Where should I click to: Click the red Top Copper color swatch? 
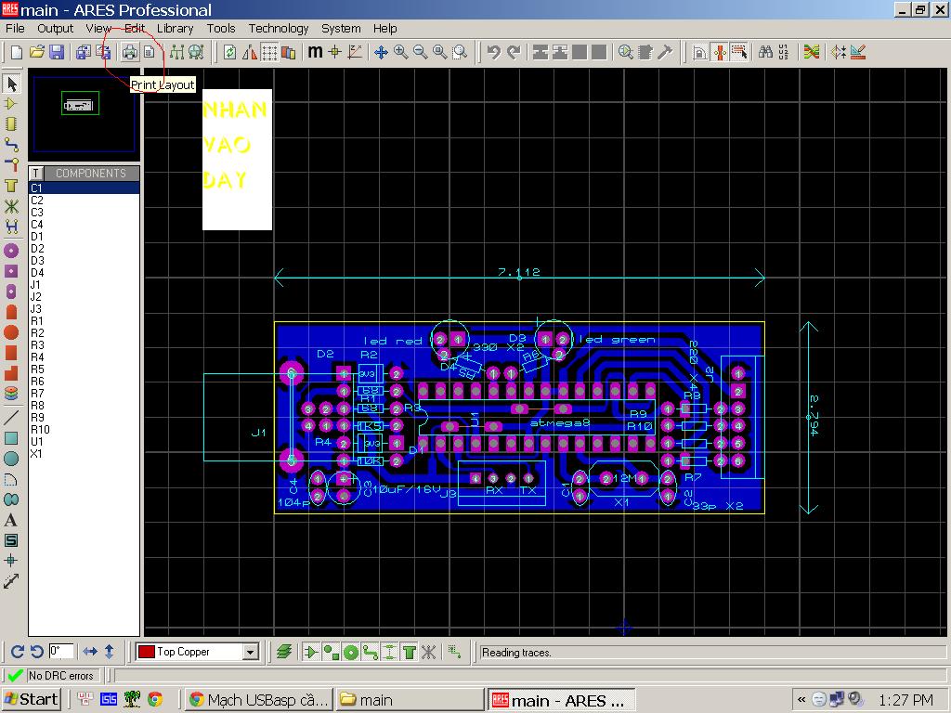(146, 652)
